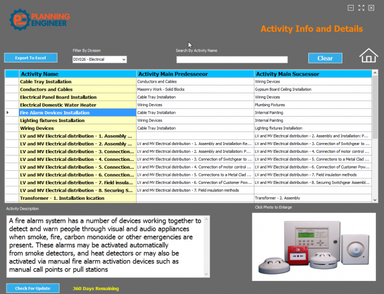This screenshot has width=384, height=294.
Task: Select Transformer - 1. Installation location row
Action: point(188,198)
